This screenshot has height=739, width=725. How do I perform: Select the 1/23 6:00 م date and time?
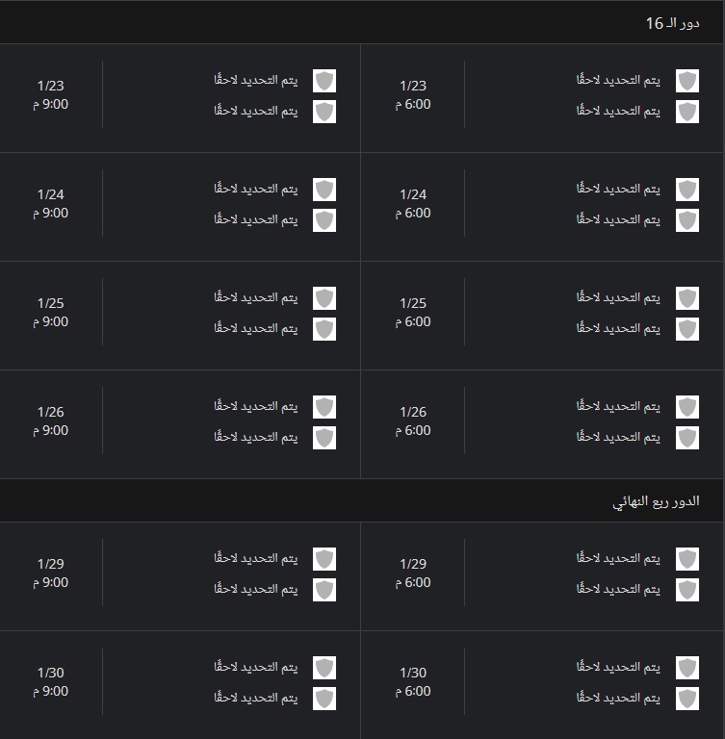point(413,94)
